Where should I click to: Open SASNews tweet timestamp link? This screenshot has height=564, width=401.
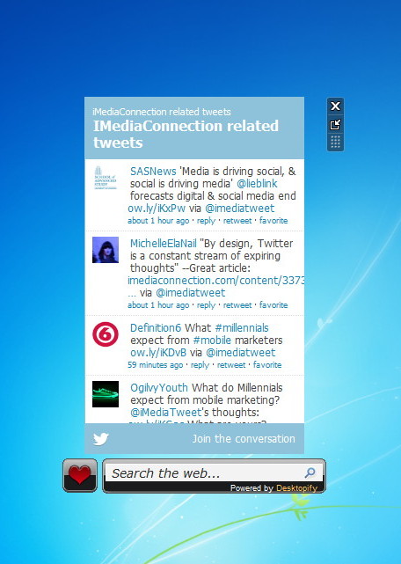click(158, 221)
